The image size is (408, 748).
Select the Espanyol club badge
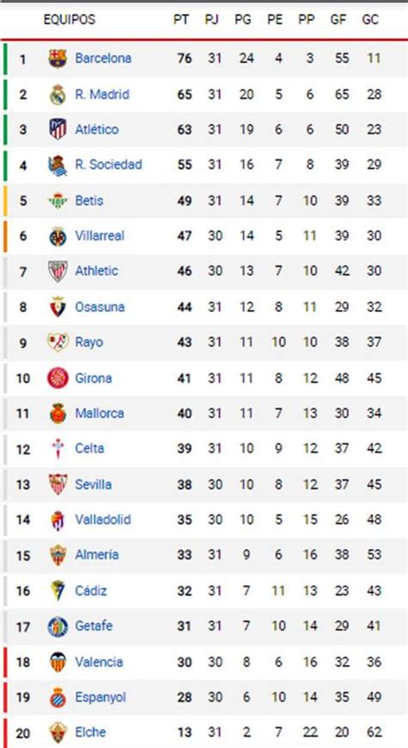(58, 697)
